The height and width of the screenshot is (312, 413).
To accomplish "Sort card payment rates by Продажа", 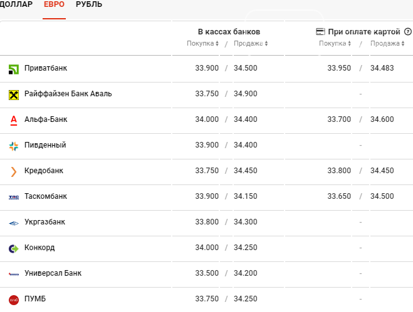I will pos(387,43).
